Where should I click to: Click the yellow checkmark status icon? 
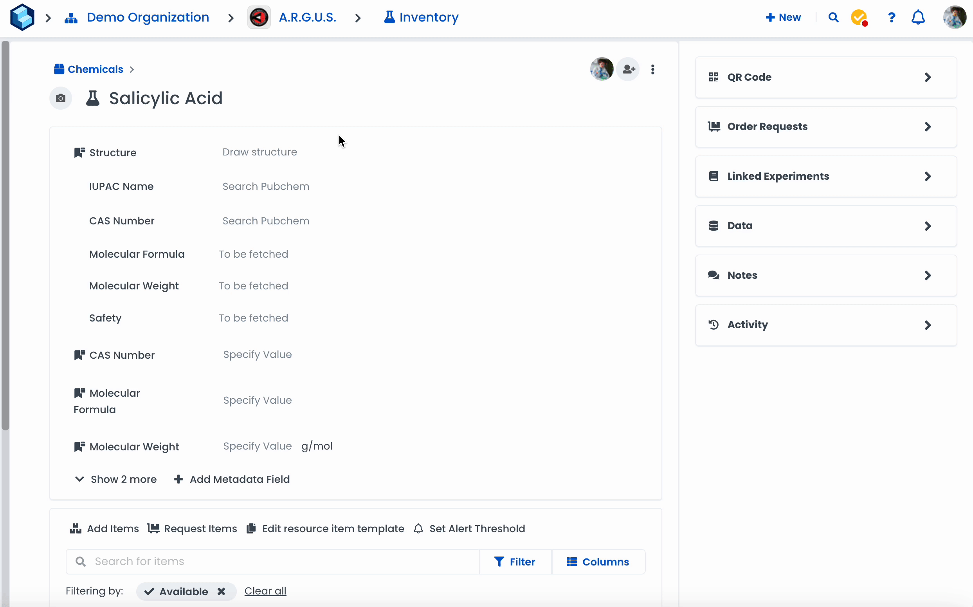pyautogui.click(x=859, y=17)
